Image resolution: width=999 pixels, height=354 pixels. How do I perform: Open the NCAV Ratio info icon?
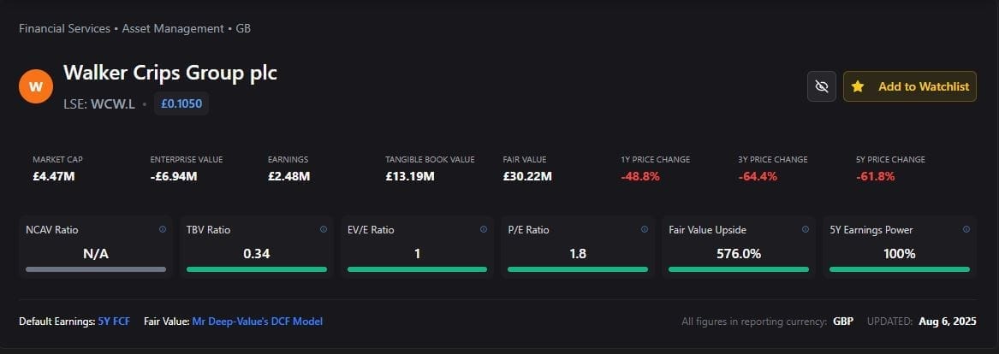coord(163,229)
